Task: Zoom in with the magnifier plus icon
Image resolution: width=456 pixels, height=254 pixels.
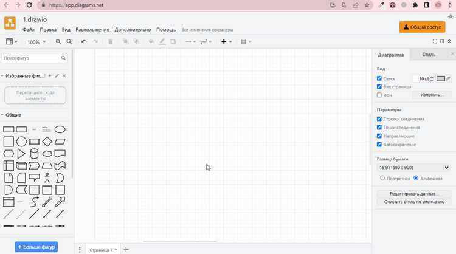Action: [x=58, y=41]
